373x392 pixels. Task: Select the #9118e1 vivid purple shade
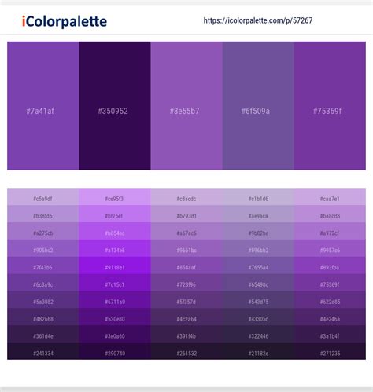click(115, 266)
